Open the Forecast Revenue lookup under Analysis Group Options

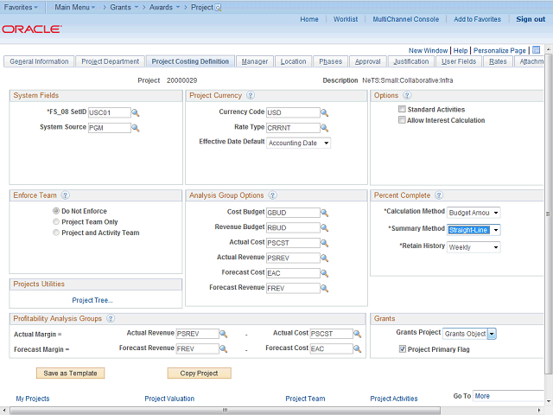click(325, 288)
